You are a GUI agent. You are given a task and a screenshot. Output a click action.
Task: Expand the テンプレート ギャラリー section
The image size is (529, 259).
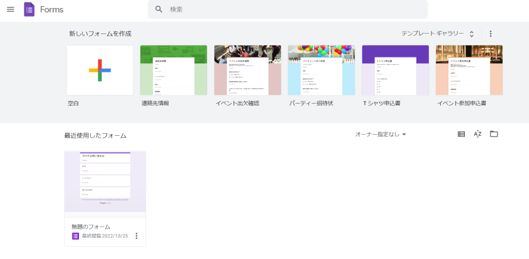438,34
